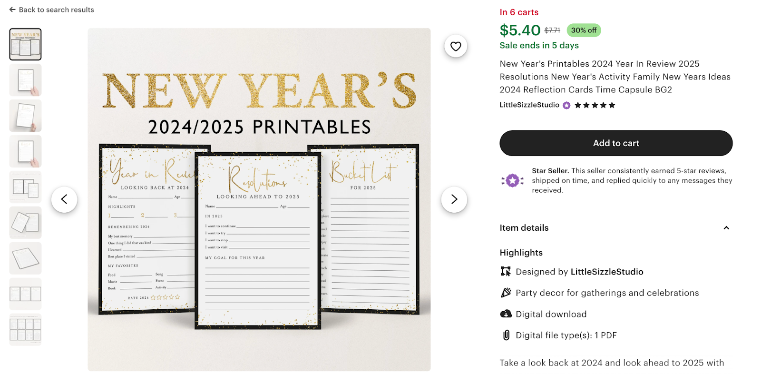Click the 30% off sale badge
This screenshot has width=761, height=374.
click(584, 30)
